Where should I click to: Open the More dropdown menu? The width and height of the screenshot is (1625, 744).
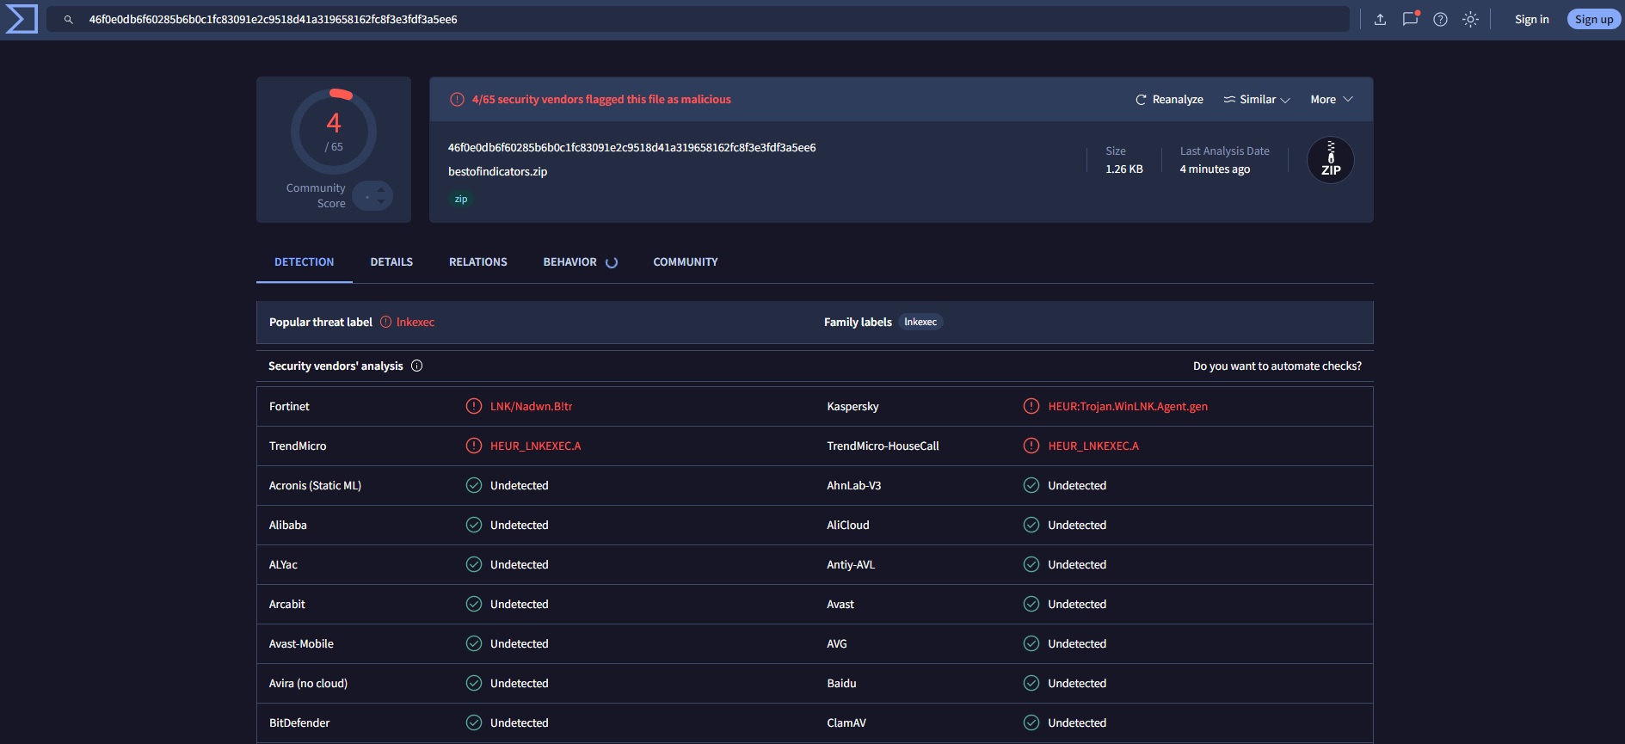[x=1331, y=100]
